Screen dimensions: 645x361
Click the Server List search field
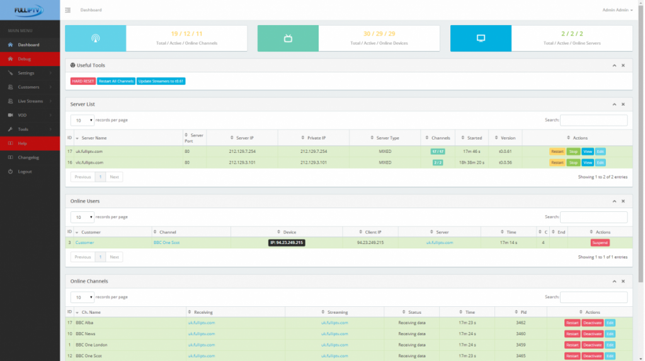[593, 120]
